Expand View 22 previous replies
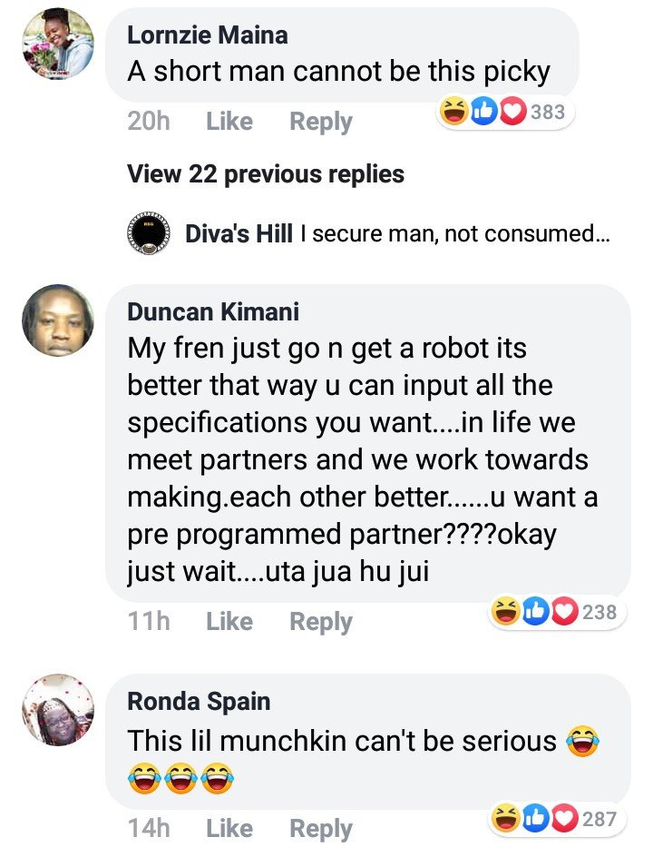This screenshot has width=653, height=847. coord(266,174)
